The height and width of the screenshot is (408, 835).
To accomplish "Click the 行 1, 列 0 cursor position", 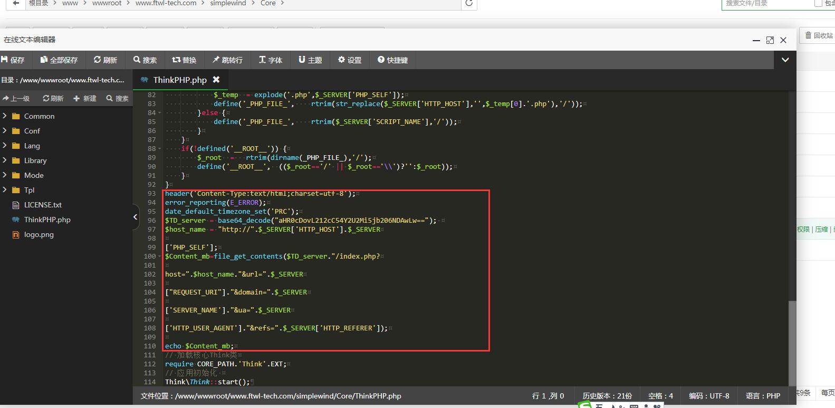I will tap(548, 396).
